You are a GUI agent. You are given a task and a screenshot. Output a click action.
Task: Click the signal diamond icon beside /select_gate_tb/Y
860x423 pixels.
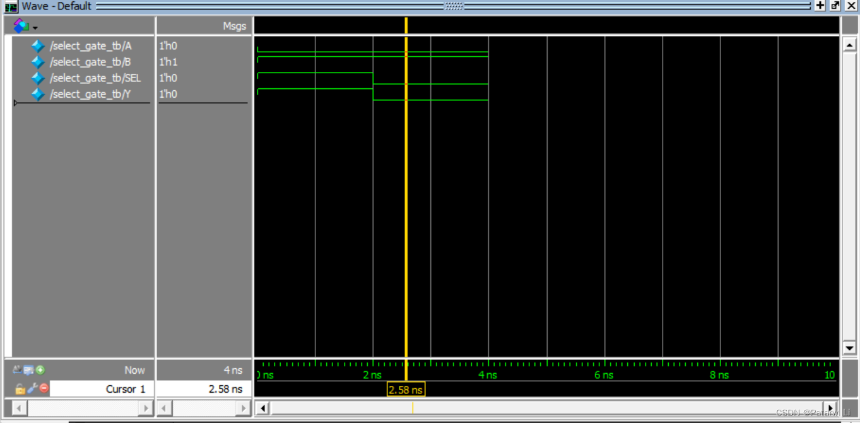pyautogui.click(x=38, y=93)
